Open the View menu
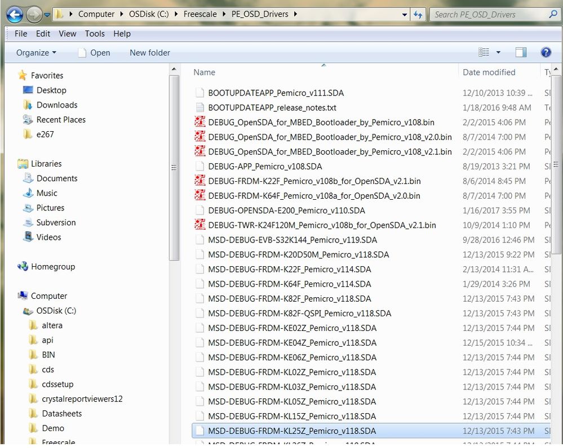The image size is (563, 448). [x=68, y=34]
